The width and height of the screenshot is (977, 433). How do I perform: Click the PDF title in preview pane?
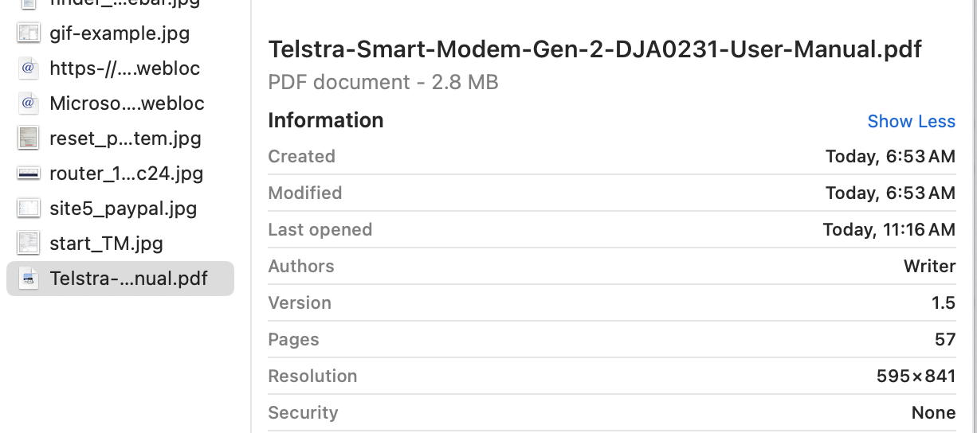594,49
